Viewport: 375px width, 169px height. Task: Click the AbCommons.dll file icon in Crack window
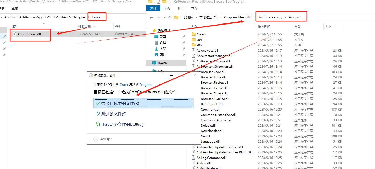[14, 34]
